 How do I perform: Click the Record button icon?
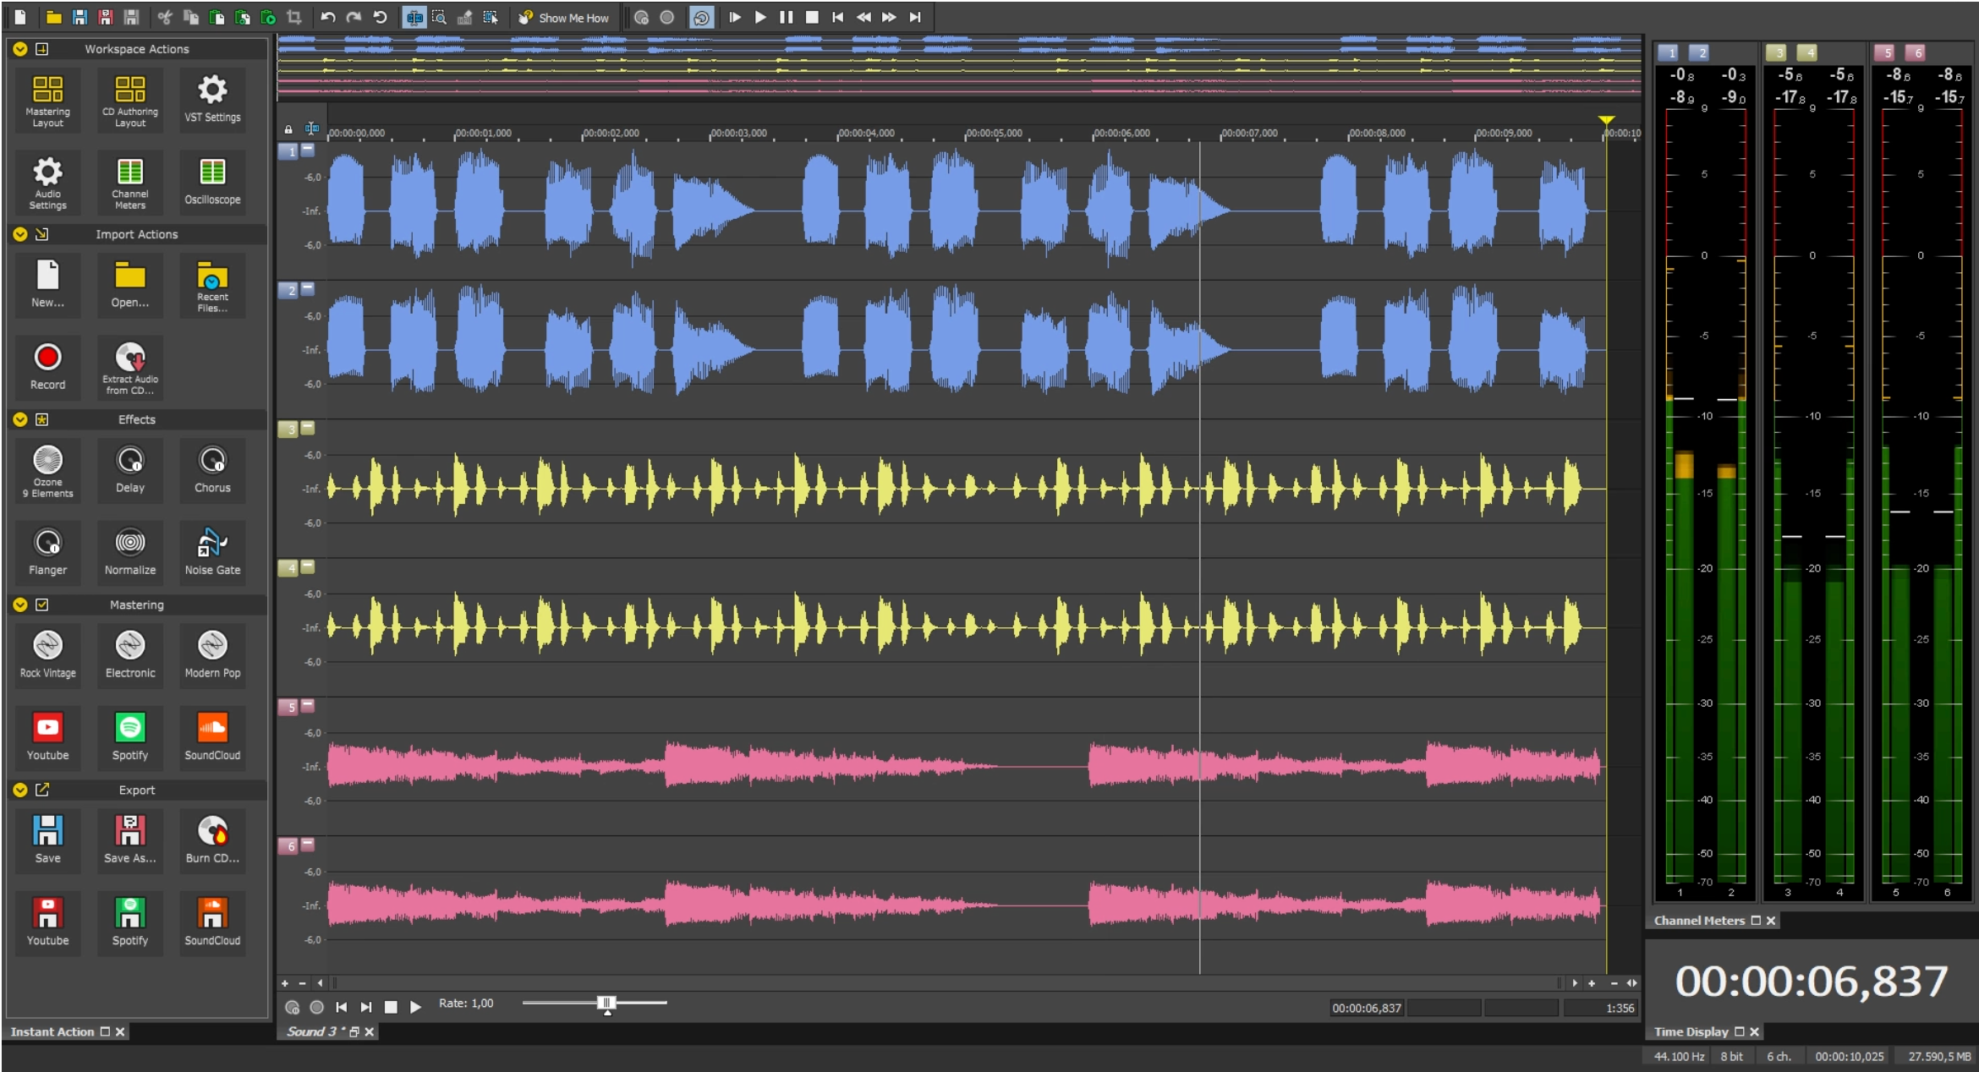[x=49, y=357]
